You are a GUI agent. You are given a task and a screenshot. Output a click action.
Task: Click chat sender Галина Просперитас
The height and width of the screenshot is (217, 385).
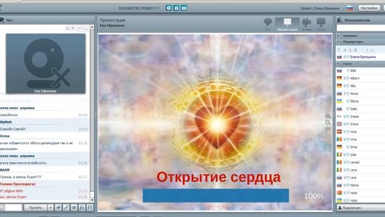[18, 184]
